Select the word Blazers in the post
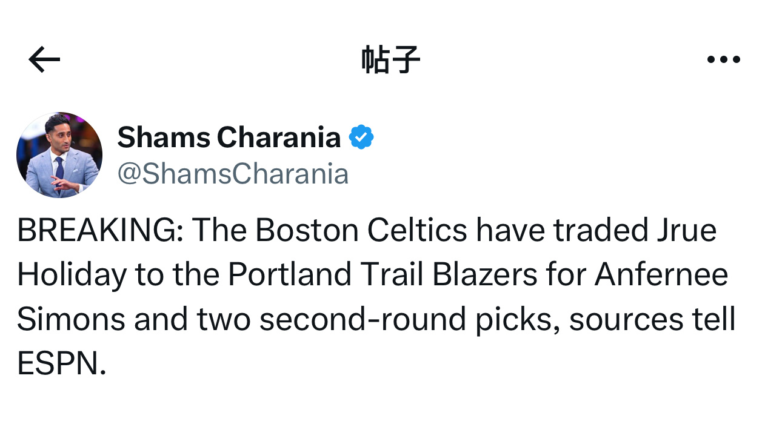The width and height of the screenshot is (782, 427). pos(485,275)
